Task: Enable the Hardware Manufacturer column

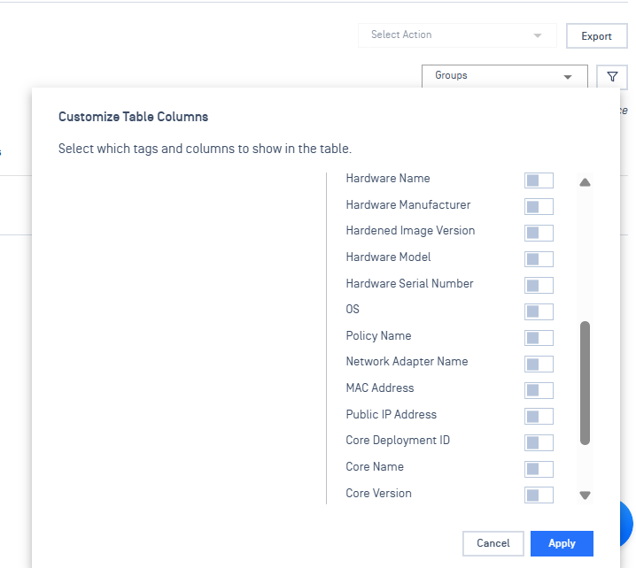Action: pos(539,207)
